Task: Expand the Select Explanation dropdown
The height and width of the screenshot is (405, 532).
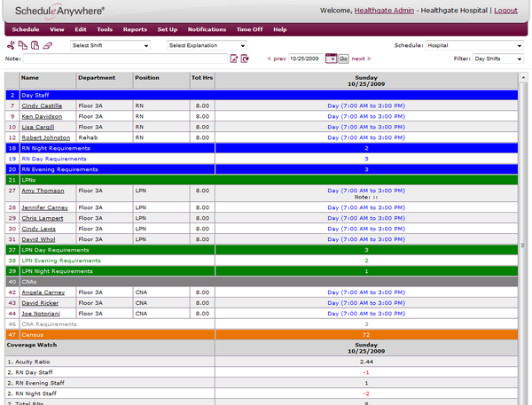Action: 207,45
